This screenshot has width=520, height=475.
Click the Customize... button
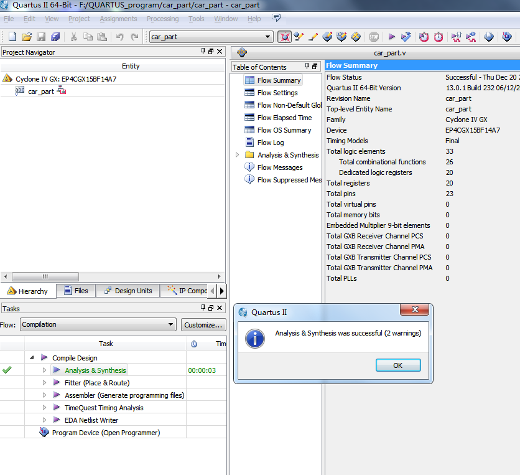pyautogui.click(x=203, y=325)
